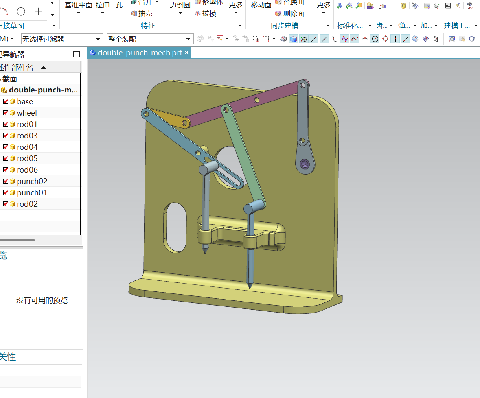The image size is (480, 398).
Task: Open the 整个装配 scope dropdown
Action: click(188, 39)
